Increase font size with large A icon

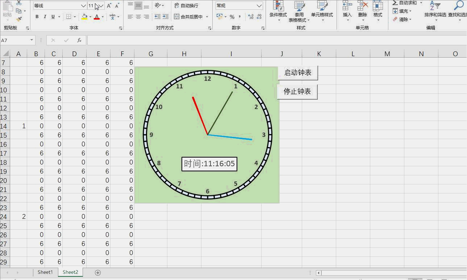click(x=109, y=6)
